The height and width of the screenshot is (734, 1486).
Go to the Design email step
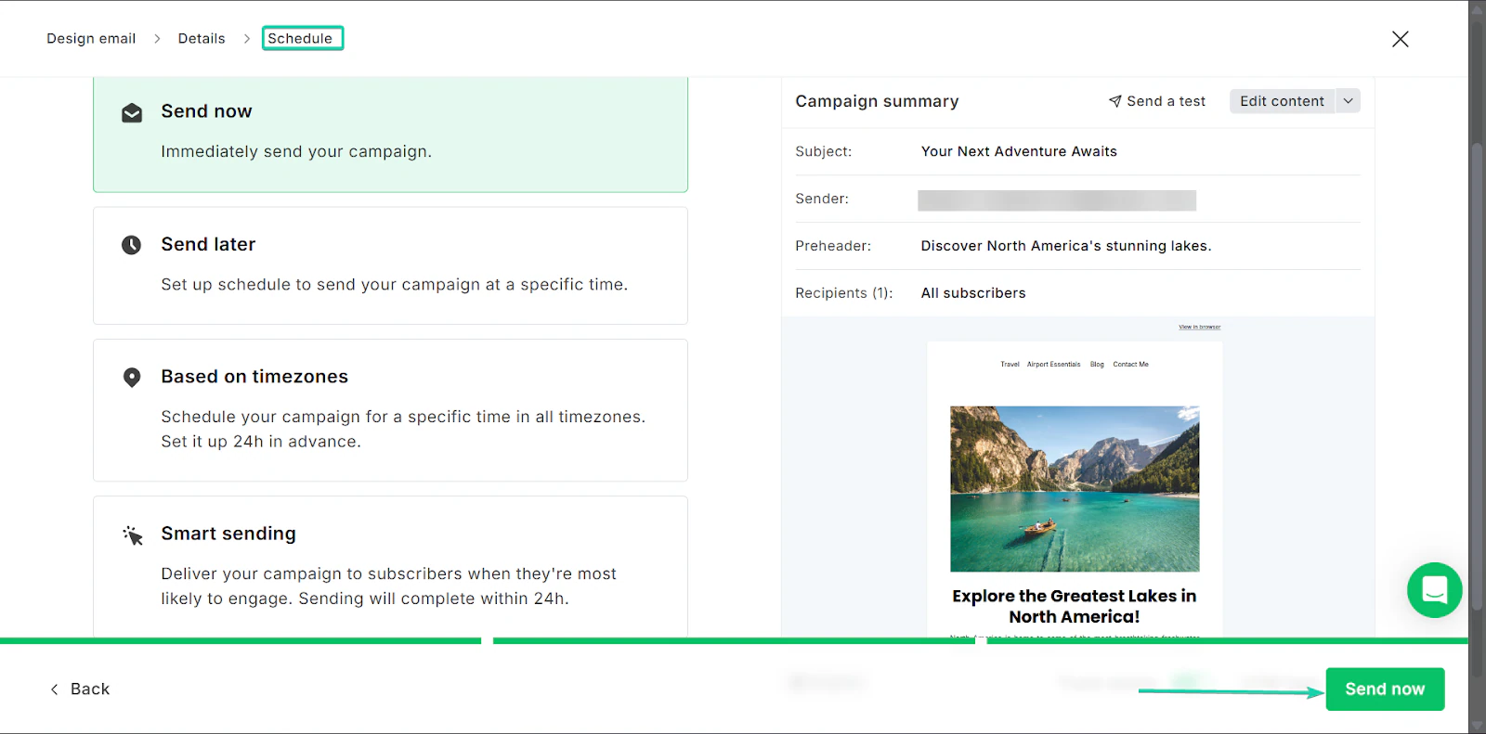[x=91, y=38]
